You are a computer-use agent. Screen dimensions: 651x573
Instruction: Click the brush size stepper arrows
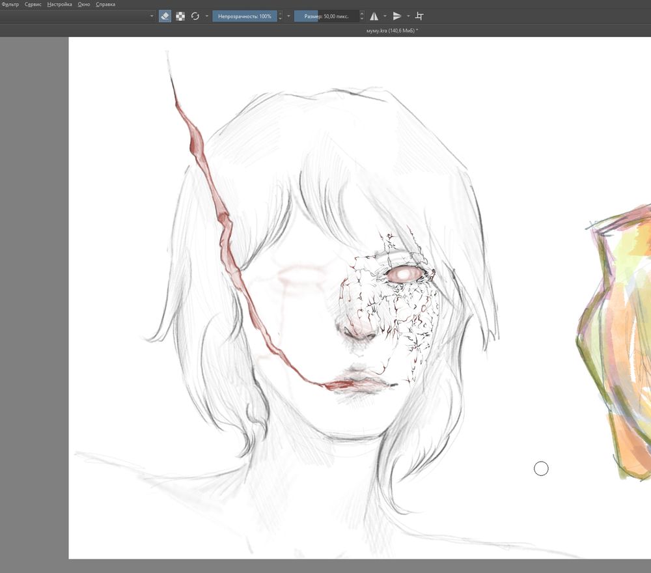[362, 16]
